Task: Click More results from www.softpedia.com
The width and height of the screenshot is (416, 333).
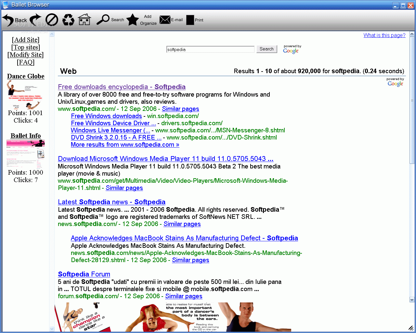Action: pyautogui.click(x=125, y=145)
